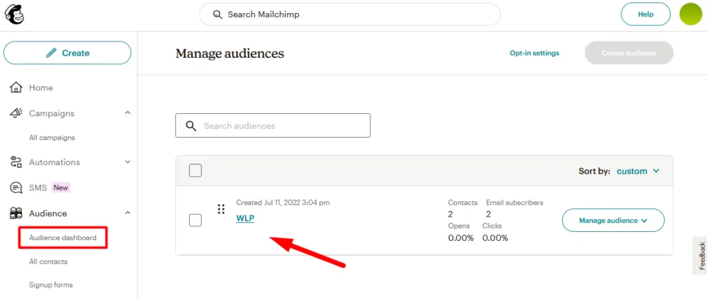Open the WLP audience link
This screenshot has width=707, height=298.
[x=245, y=218]
